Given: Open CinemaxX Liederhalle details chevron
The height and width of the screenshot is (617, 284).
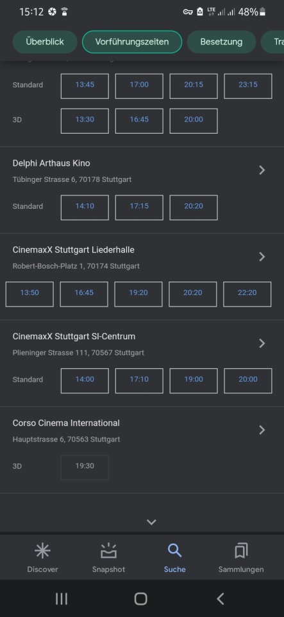Looking at the screenshot, I should (x=262, y=256).
